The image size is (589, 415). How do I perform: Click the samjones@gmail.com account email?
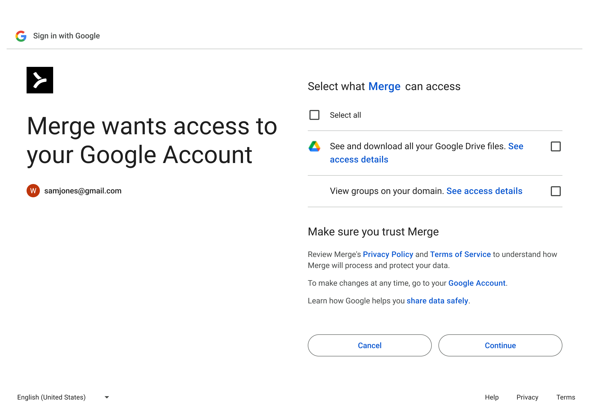(83, 191)
